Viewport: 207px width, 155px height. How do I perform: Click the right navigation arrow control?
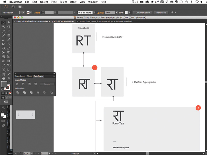tap(32, 115)
